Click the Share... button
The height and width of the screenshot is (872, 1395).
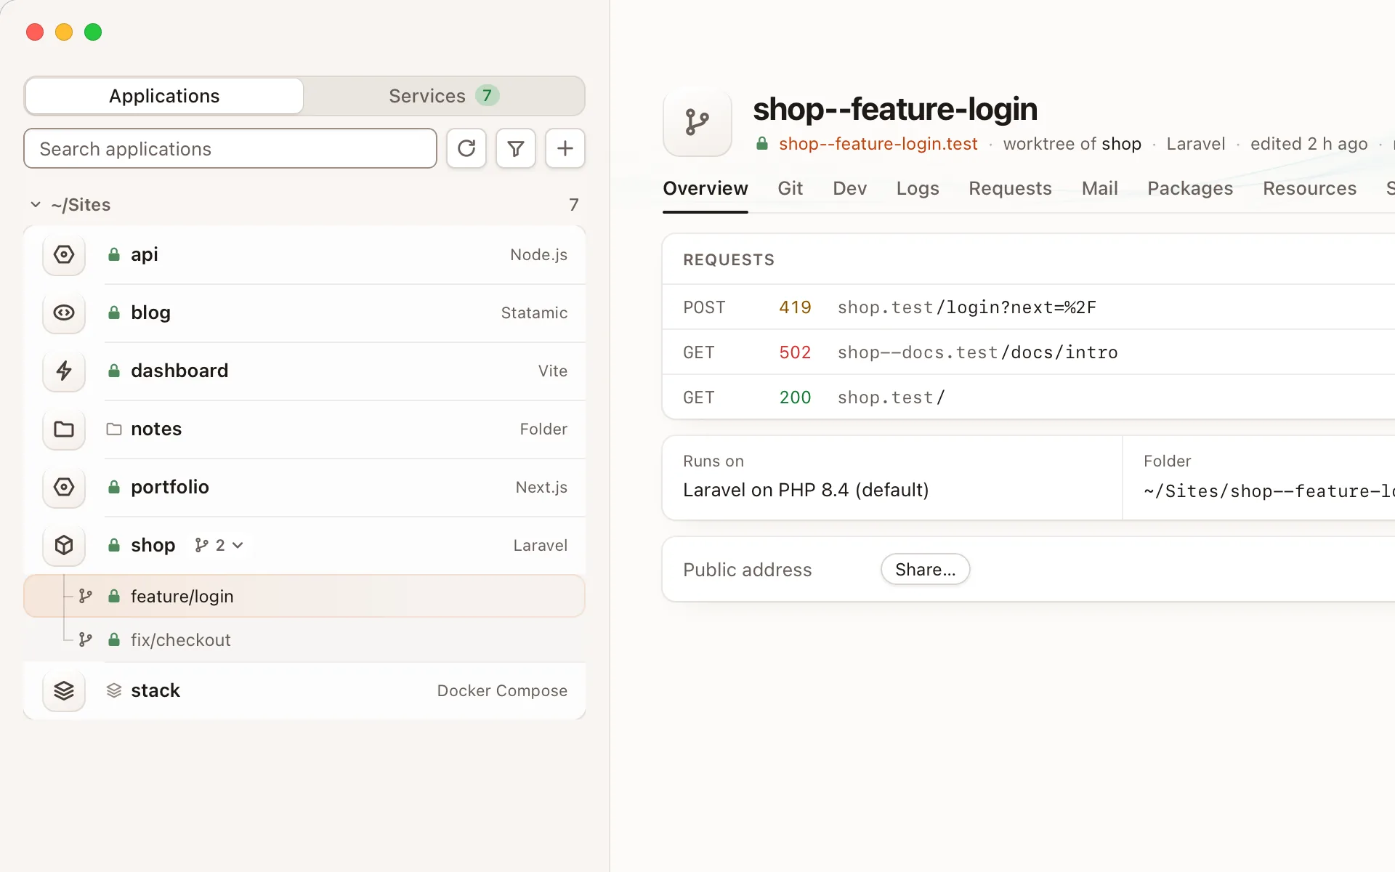pos(925,569)
